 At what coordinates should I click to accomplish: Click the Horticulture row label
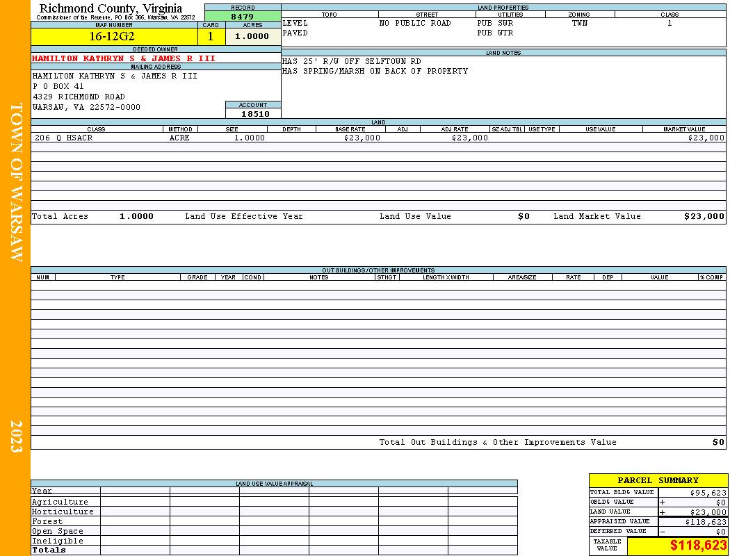pyautogui.click(x=63, y=512)
